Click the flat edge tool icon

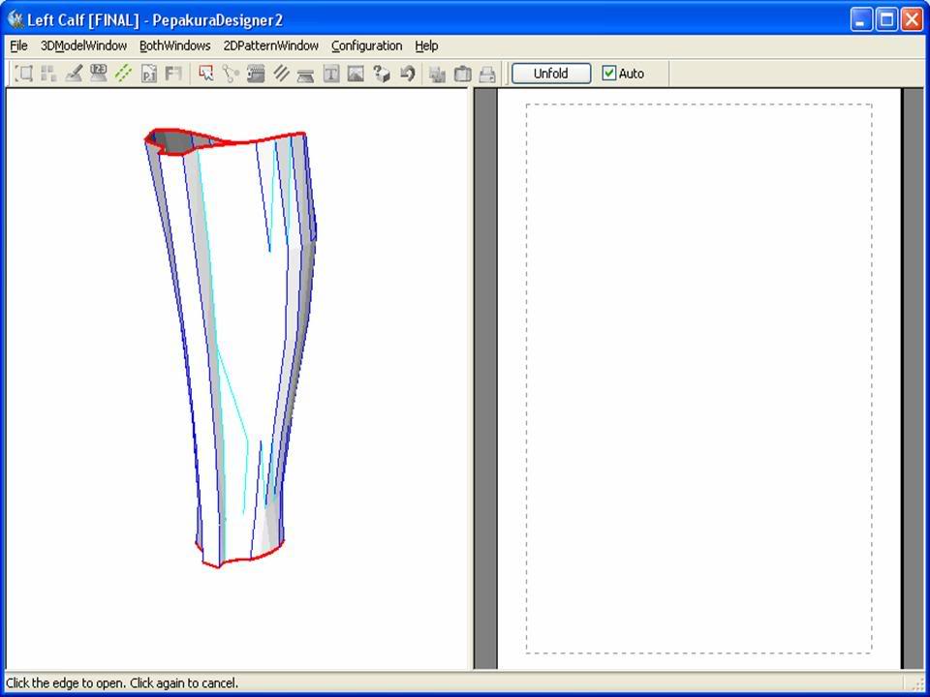click(305, 74)
